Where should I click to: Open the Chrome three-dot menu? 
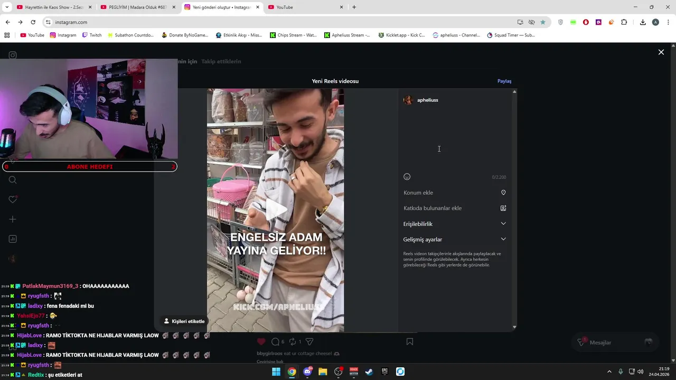[x=668, y=22]
